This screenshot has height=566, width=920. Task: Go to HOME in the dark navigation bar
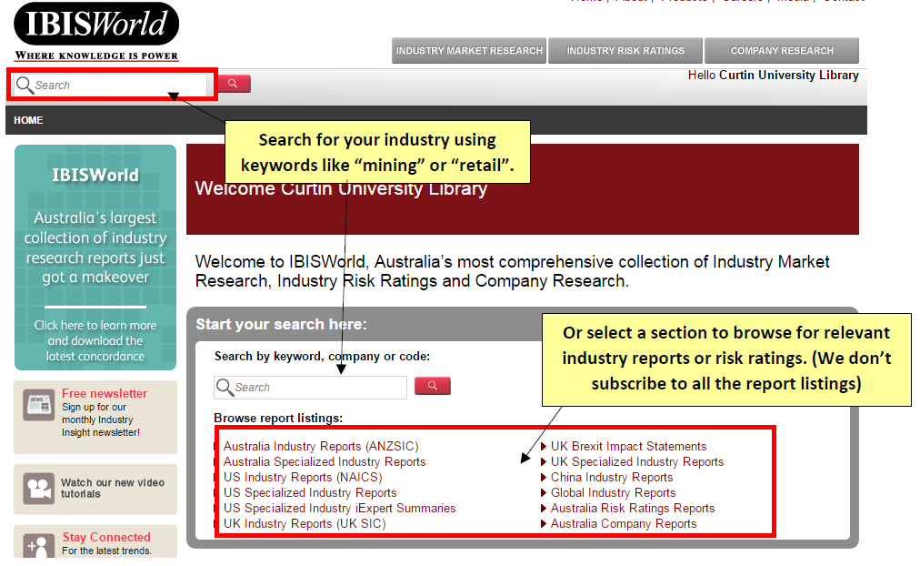tap(28, 120)
